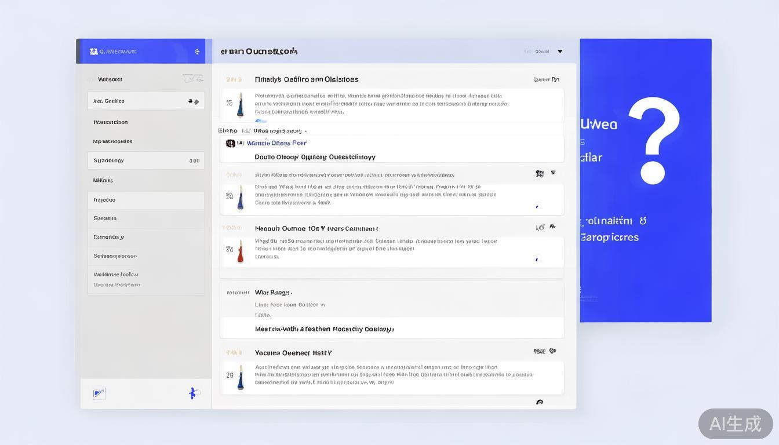Select the 'Siraooingy' item in the sidebar
This screenshot has width=779, height=445.
coord(109,161)
